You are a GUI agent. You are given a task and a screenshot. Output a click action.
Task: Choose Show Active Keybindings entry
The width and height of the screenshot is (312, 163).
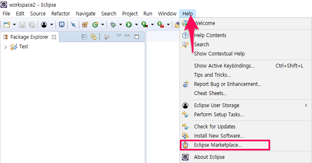pos(246,65)
